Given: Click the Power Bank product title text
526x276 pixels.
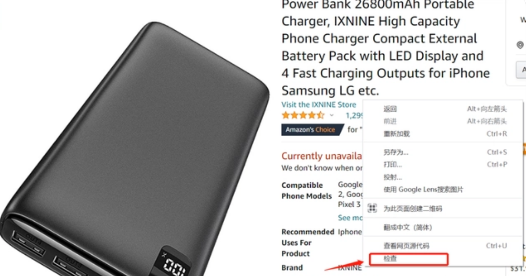Looking at the screenshot, I should pos(385,48).
